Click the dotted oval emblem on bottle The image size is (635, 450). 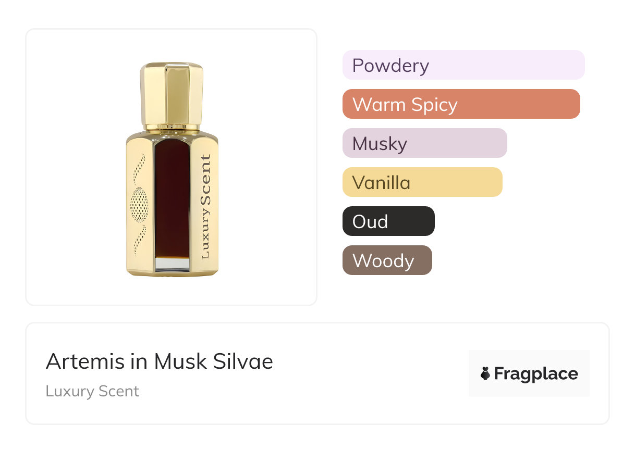coord(139,205)
